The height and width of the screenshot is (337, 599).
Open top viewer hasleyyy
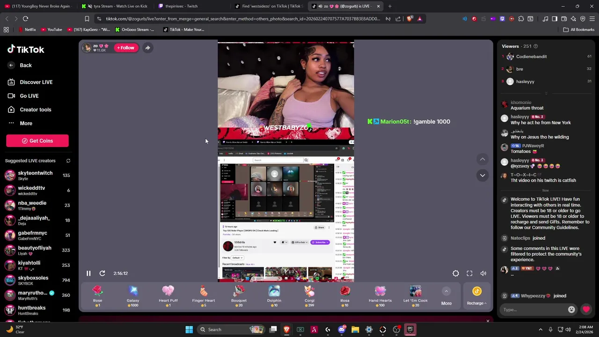click(x=547, y=81)
